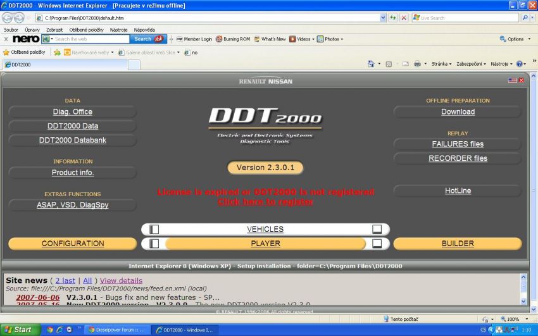538x336 pixels.
Task: Stop loading with the red X icon
Action: pos(404,18)
